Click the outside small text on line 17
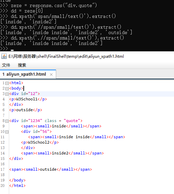The height and width of the screenshot is (194, 174). 48,169
